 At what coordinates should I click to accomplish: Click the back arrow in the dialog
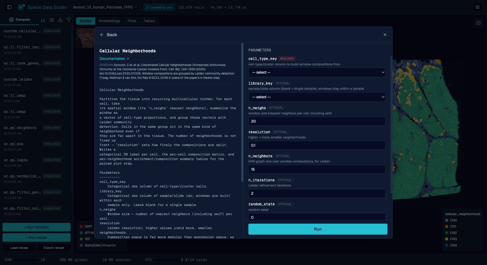point(102,35)
